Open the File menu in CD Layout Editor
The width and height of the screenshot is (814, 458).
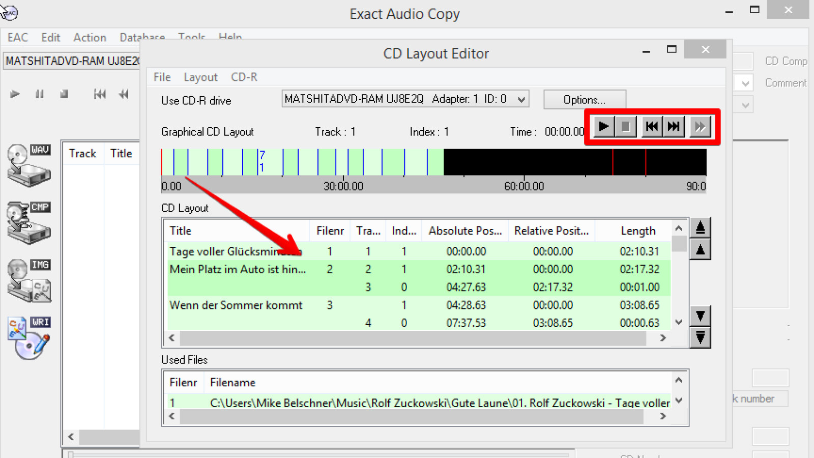click(162, 77)
